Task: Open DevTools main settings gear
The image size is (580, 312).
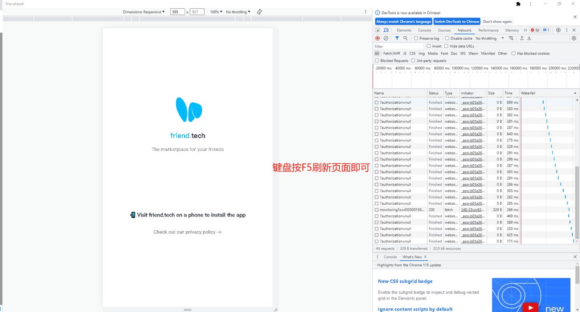Action: (558, 30)
